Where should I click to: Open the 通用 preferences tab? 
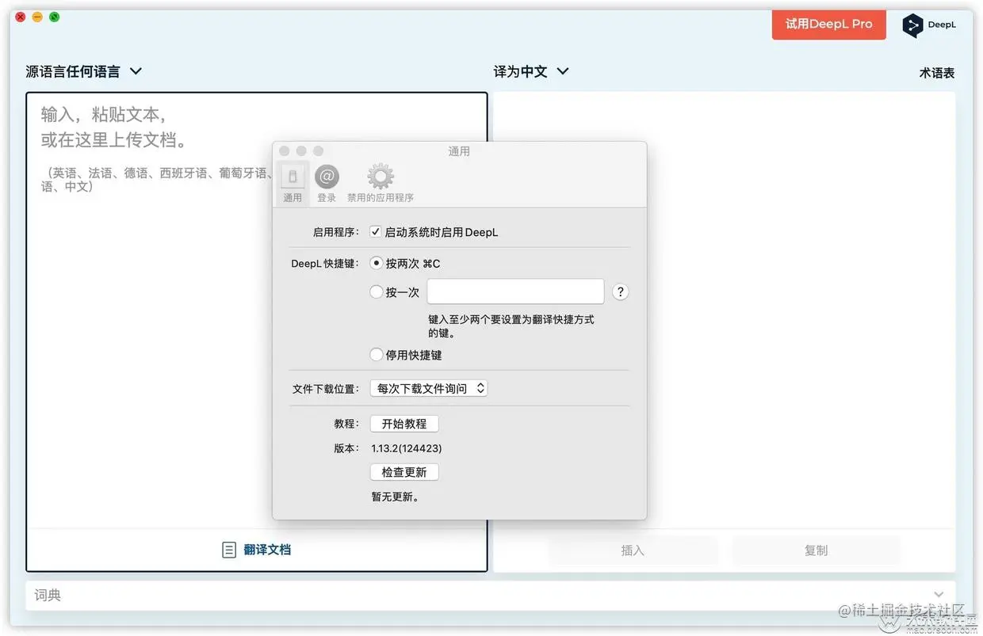(293, 185)
